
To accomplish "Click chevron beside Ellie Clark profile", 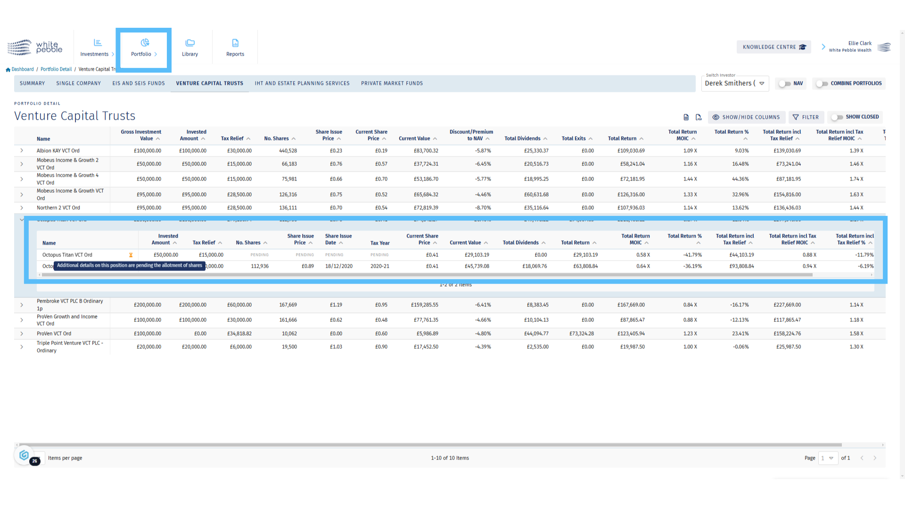I will click(823, 47).
